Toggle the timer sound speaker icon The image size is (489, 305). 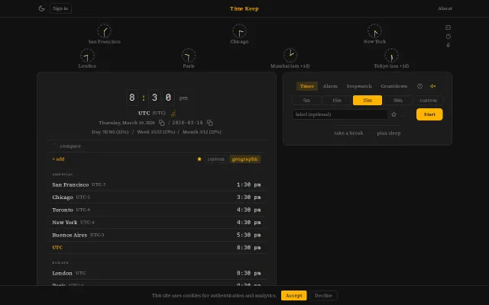(433, 86)
